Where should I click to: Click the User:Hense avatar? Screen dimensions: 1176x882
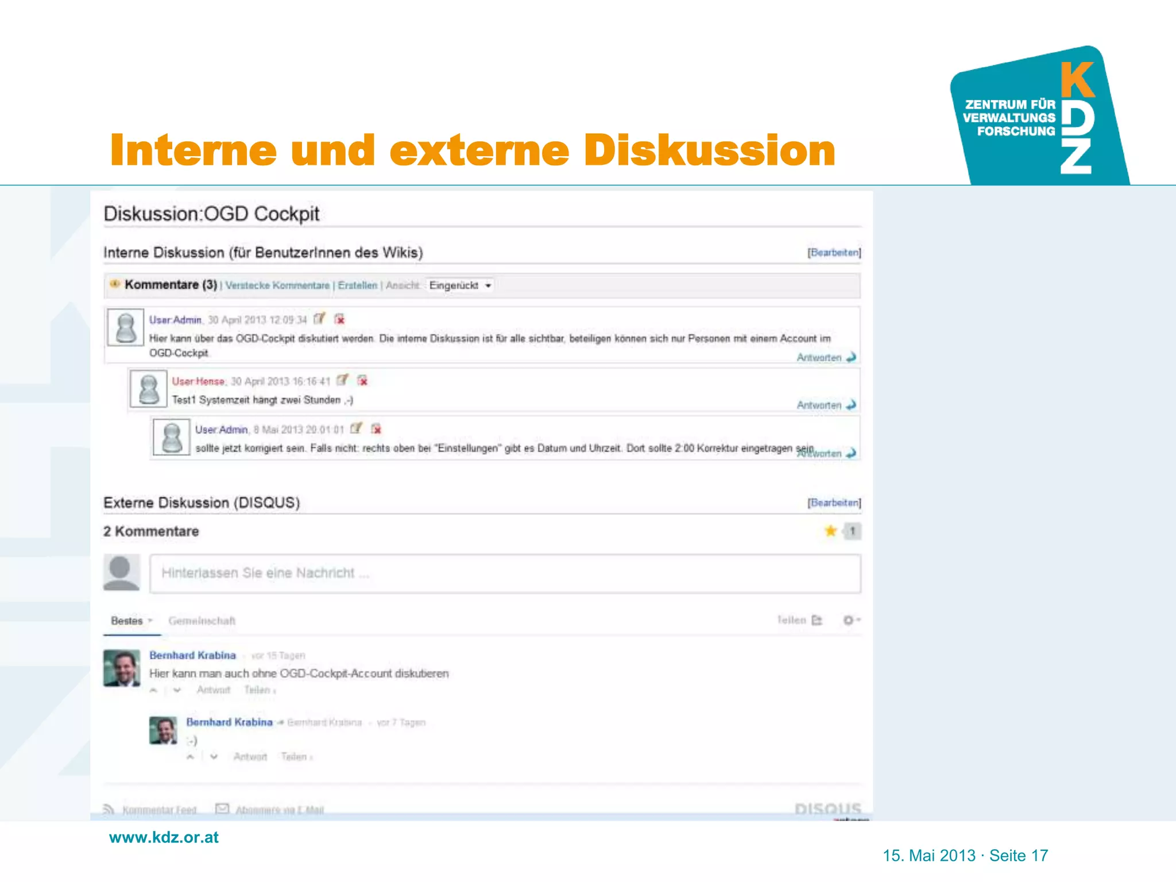point(149,389)
